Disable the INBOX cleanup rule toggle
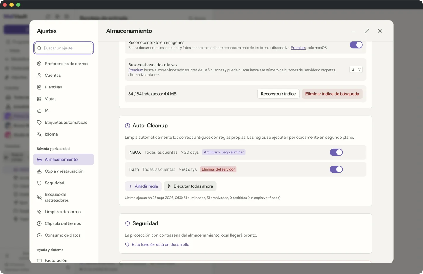This screenshot has width=423, height=274. tap(336, 152)
